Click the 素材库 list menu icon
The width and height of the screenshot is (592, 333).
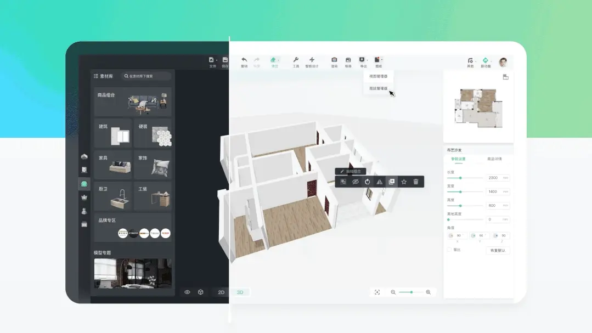click(x=96, y=76)
